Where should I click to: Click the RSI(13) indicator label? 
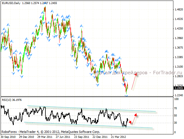(x=11, y=100)
